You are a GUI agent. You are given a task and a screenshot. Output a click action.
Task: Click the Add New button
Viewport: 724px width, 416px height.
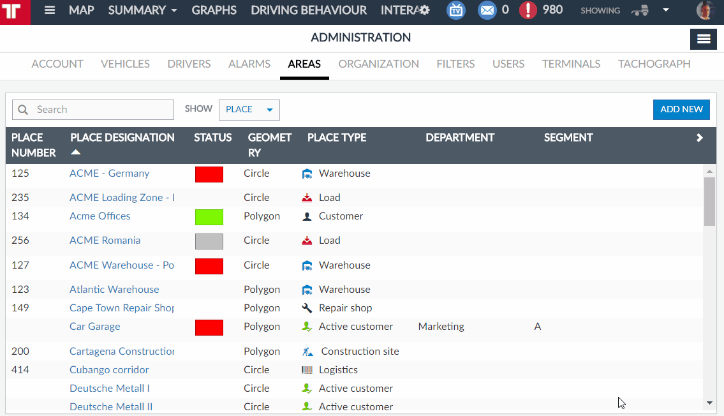pos(681,109)
